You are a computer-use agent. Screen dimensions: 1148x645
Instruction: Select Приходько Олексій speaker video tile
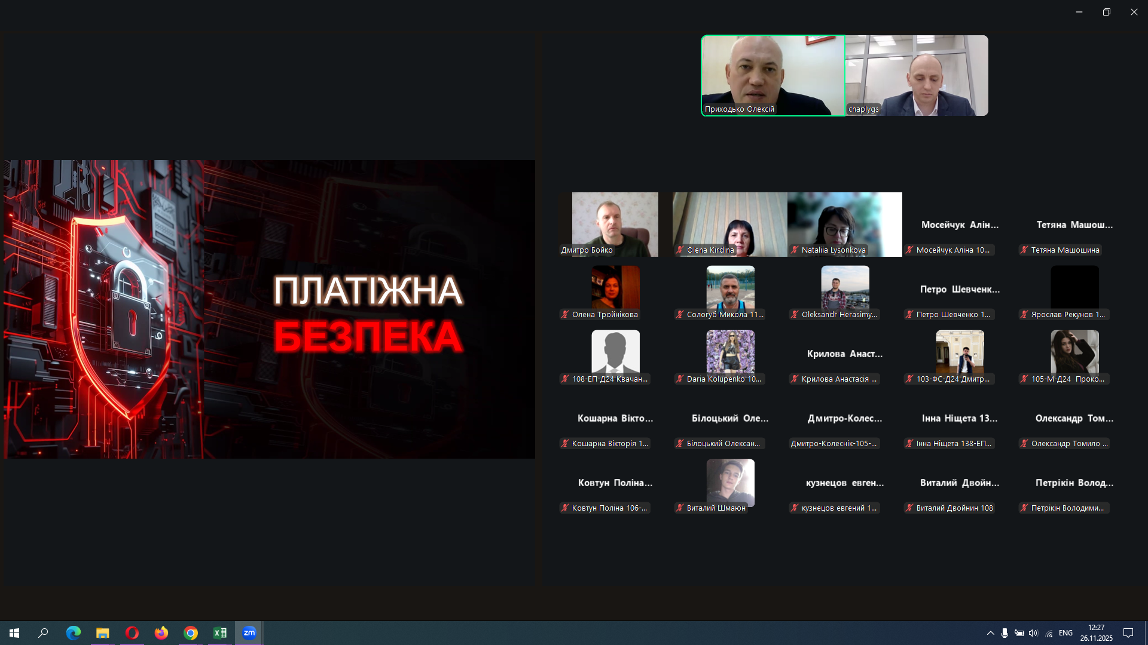tap(773, 75)
